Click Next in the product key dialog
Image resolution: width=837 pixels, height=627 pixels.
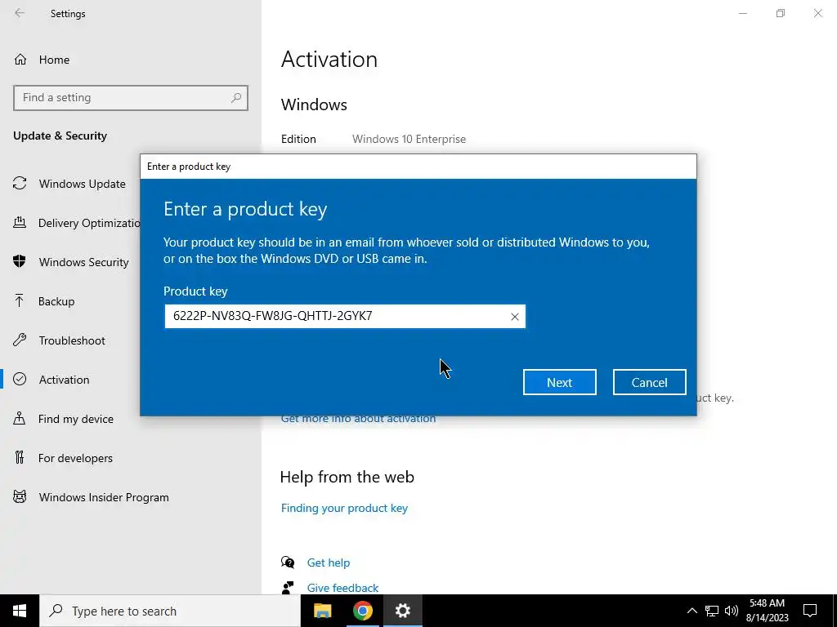(x=559, y=382)
